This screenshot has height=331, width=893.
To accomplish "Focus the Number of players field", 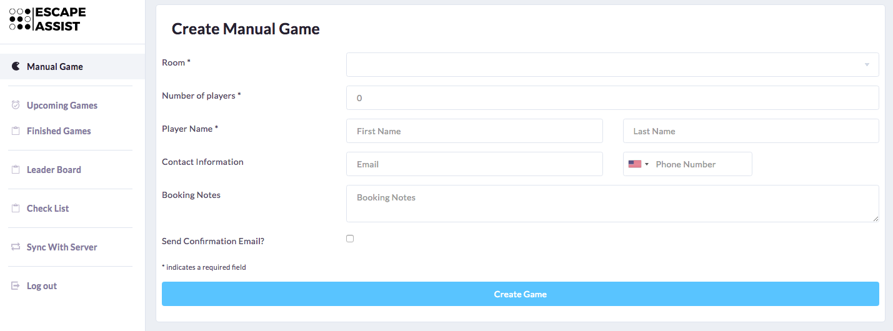I will click(x=612, y=98).
